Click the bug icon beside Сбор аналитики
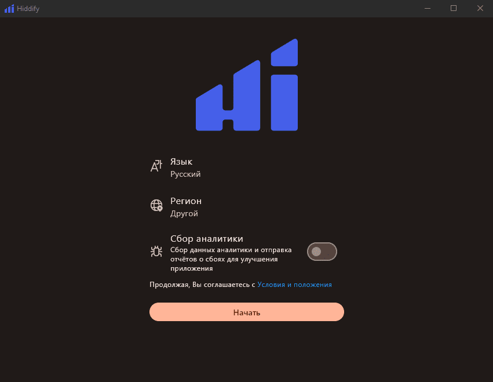Viewport: 493px width, 382px height. pyautogui.click(x=156, y=252)
